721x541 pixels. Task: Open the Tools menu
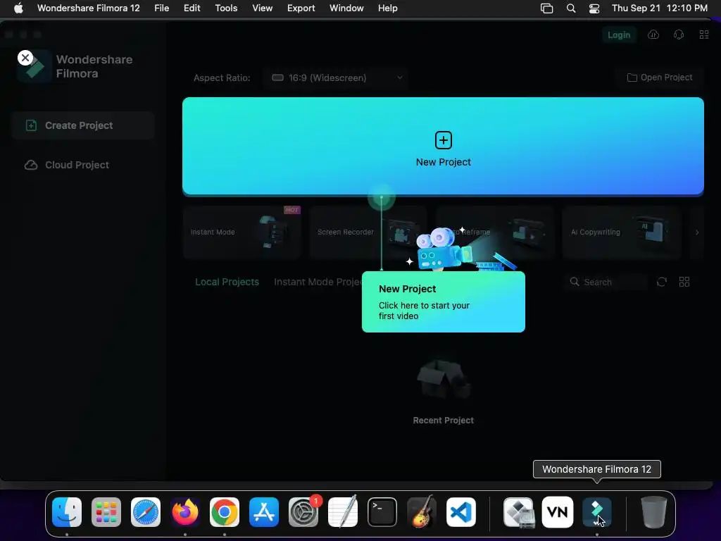tap(226, 8)
